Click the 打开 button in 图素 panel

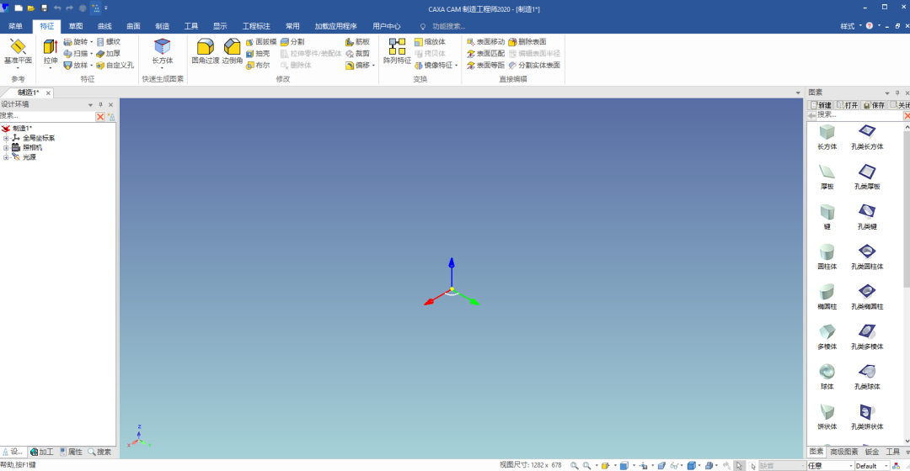pyautogui.click(x=848, y=105)
